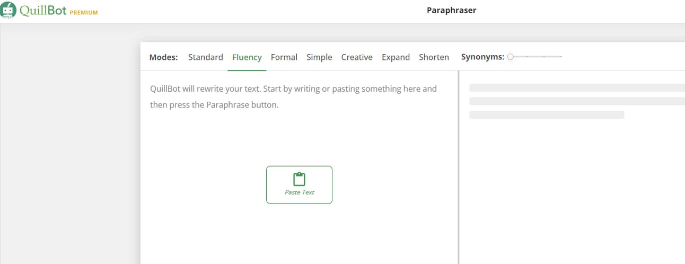Viewport: 685px width, 264px height.
Task: Click the Synonyms label
Action: [x=482, y=57]
